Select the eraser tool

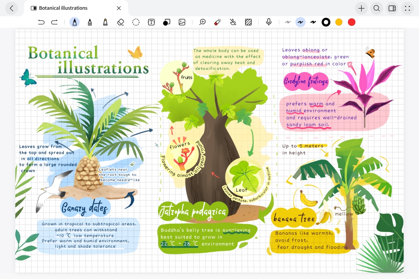click(x=120, y=22)
